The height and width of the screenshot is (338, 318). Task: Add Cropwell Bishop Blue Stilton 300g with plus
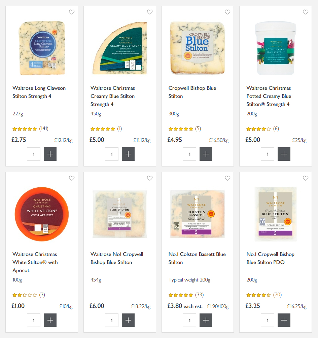206,154
